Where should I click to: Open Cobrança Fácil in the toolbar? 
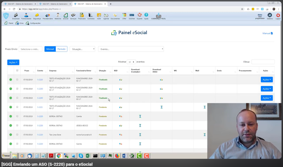[158, 16]
